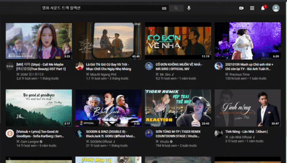The width and height of the screenshot is (287, 163).
Task: Open ViruSs channel avatar
Action: 149,133
